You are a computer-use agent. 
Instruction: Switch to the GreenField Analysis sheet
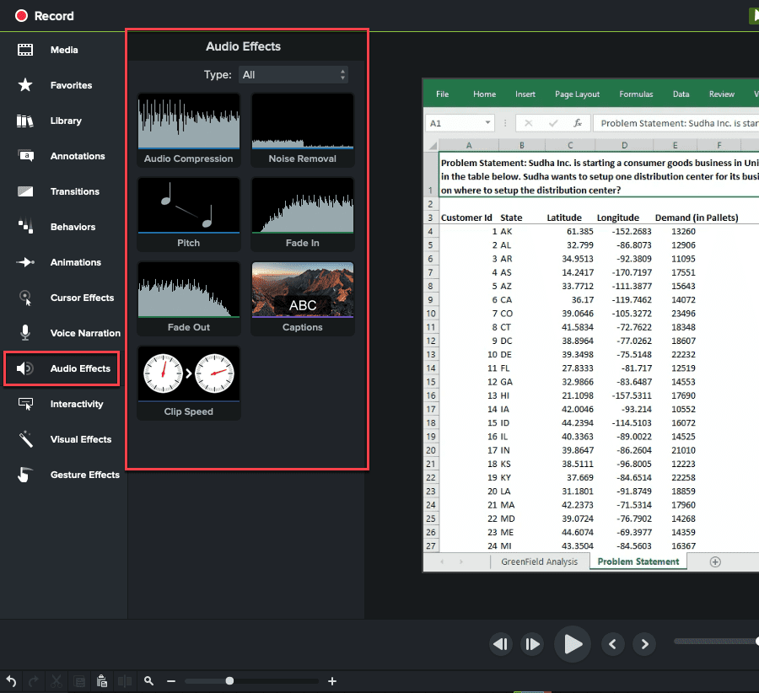coord(539,561)
